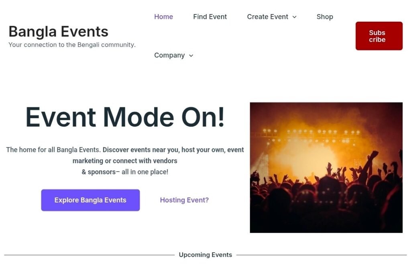Follow the Hosting Event? link

pos(184,200)
